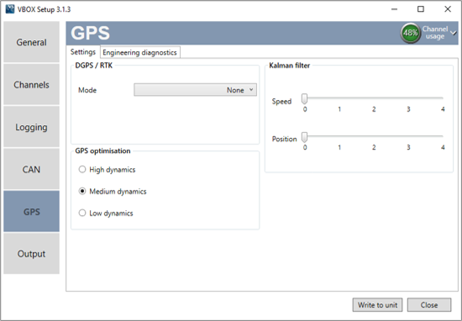This screenshot has width=462, height=321.
Task: Click the Mode label in DGPS / RTK
Action: (87, 90)
